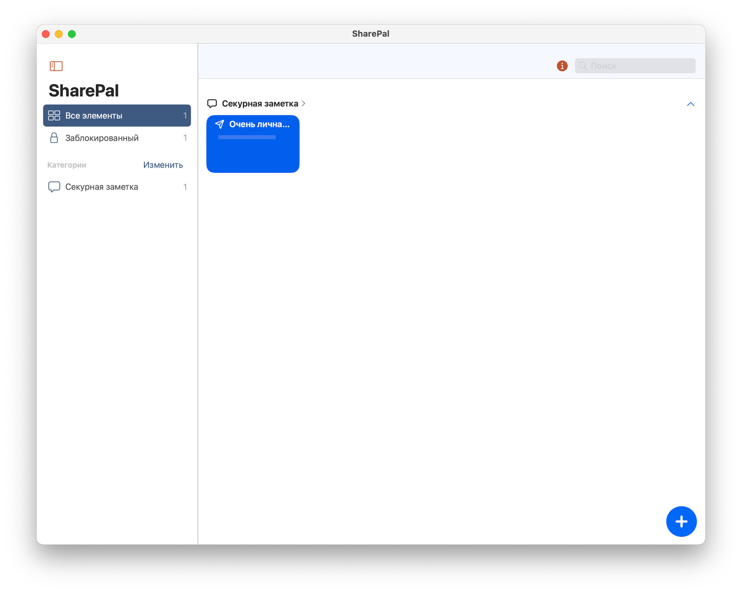Click the lock icon beside Заблокированный
Screen dimensions: 742x593
54,138
